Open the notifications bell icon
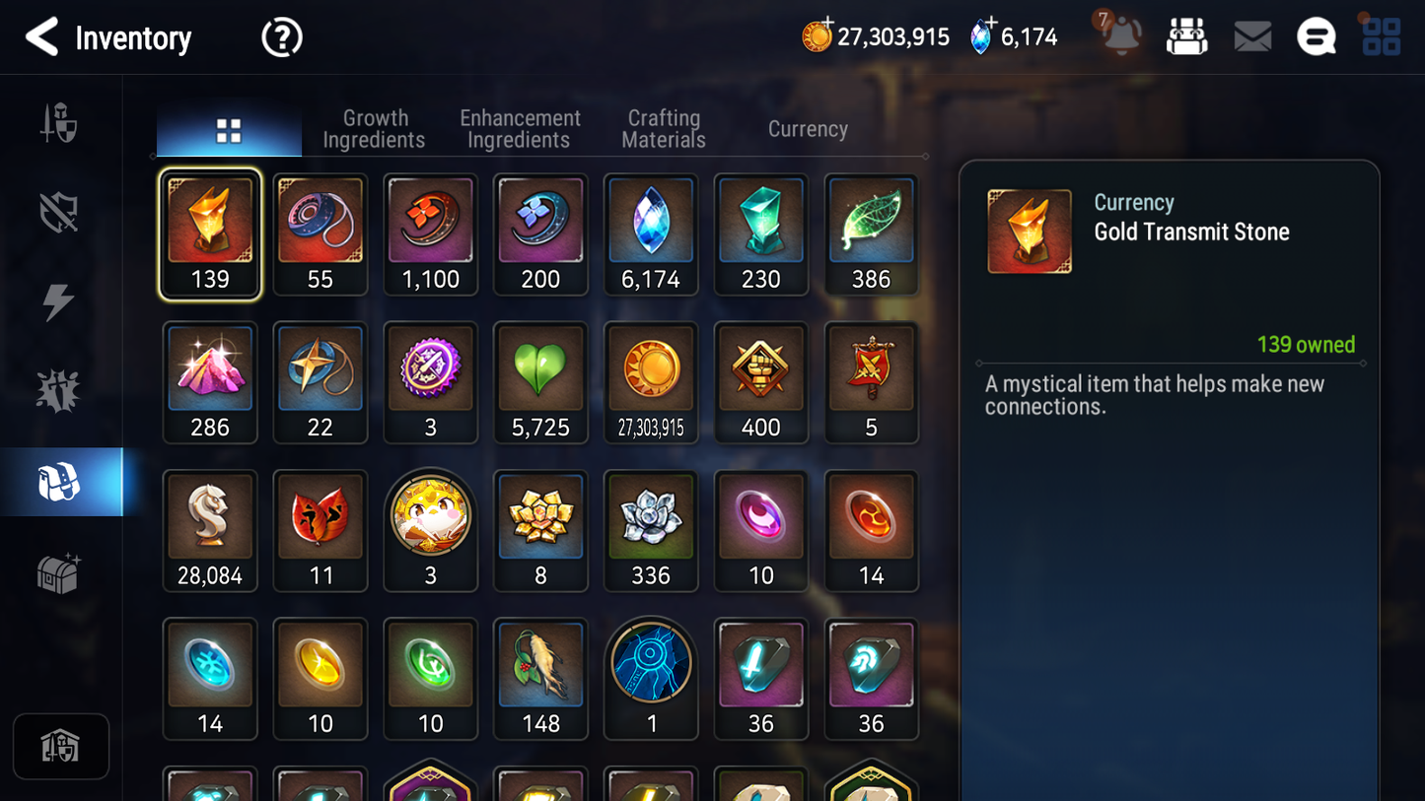The height and width of the screenshot is (801, 1425). point(1121,35)
